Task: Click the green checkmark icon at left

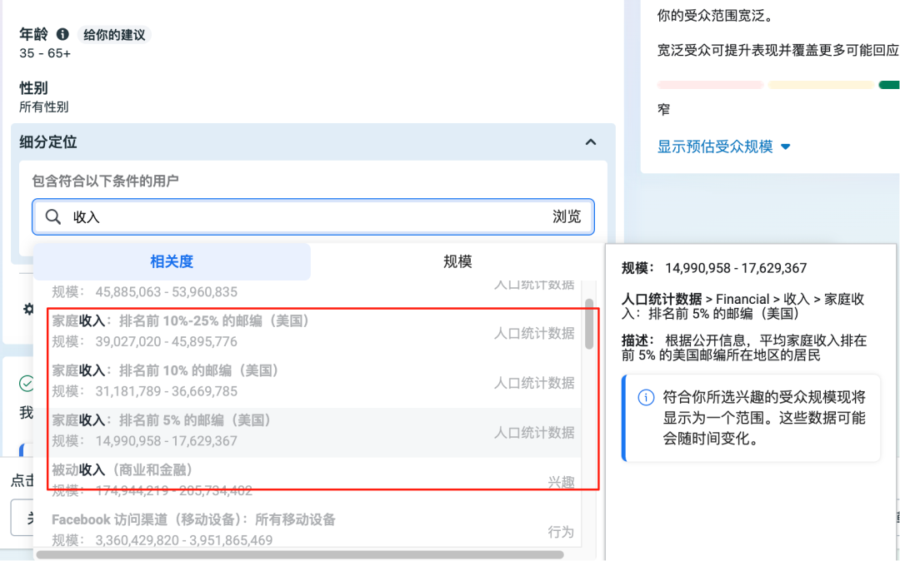Action: click(x=27, y=384)
